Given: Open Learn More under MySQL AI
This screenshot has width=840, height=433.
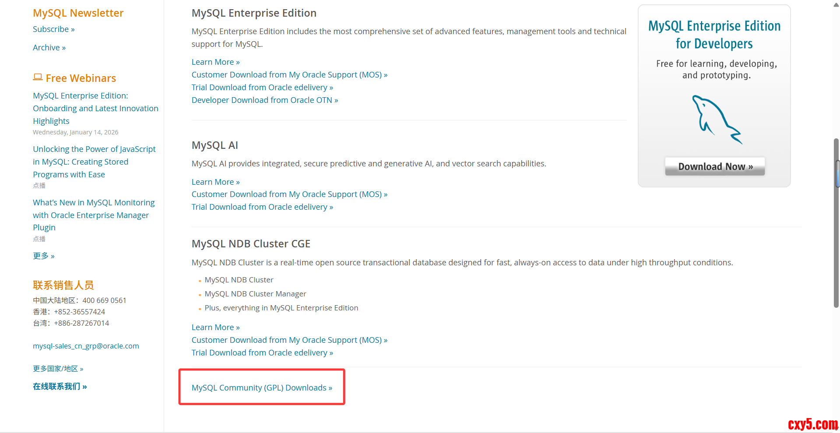Looking at the screenshot, I should (x=215, y=182).
